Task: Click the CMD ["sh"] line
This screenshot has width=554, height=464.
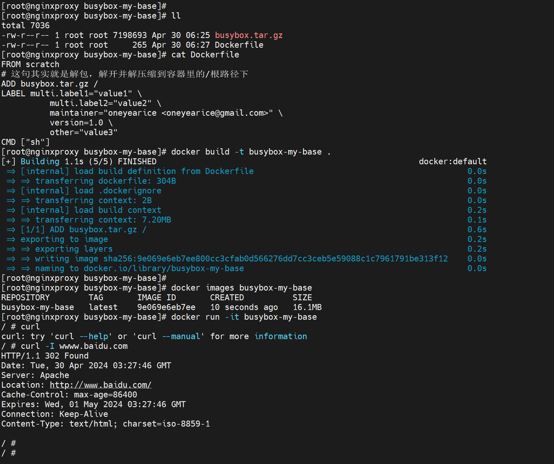Action: (25, 142)
